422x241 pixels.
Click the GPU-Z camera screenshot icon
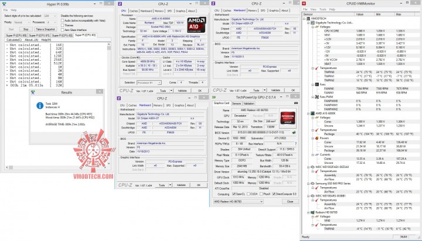pyautogui.click(x=296, y=103)
